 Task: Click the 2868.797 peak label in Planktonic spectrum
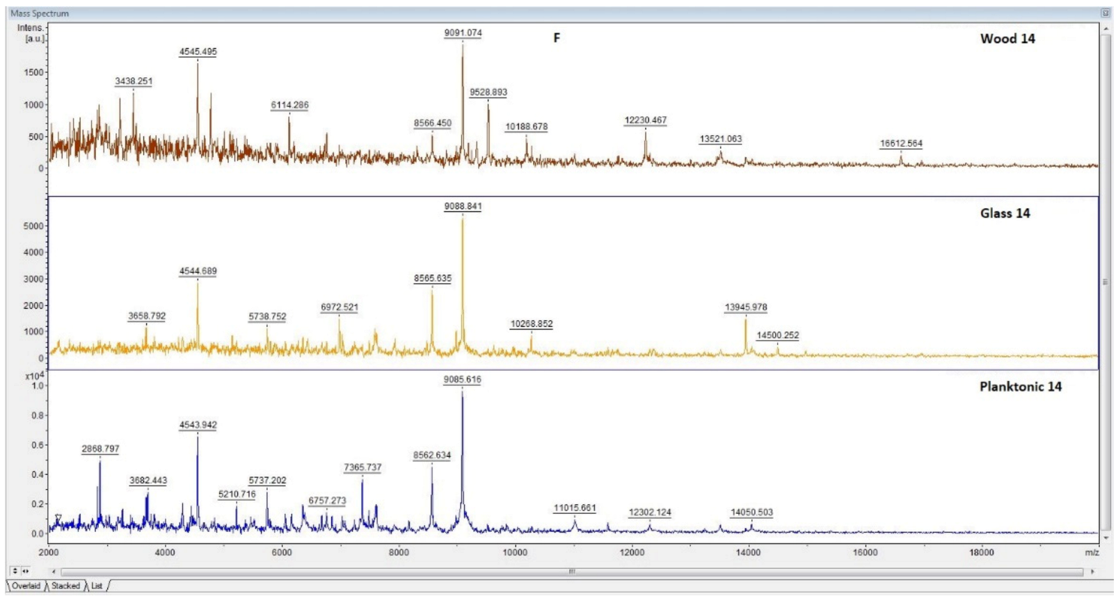coord(100,449)
